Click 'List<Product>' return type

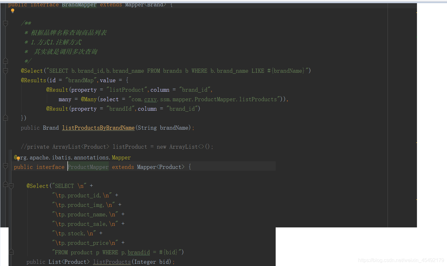tap(69, 262)
